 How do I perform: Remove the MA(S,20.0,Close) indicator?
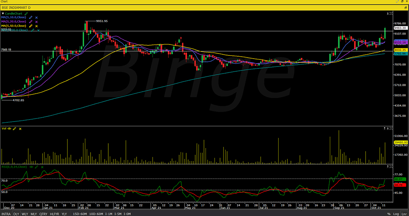[37, 22]
